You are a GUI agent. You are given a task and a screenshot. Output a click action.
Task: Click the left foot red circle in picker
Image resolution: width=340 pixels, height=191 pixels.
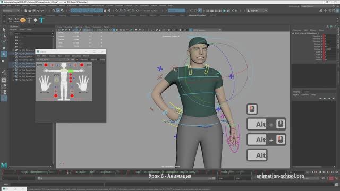56,95
